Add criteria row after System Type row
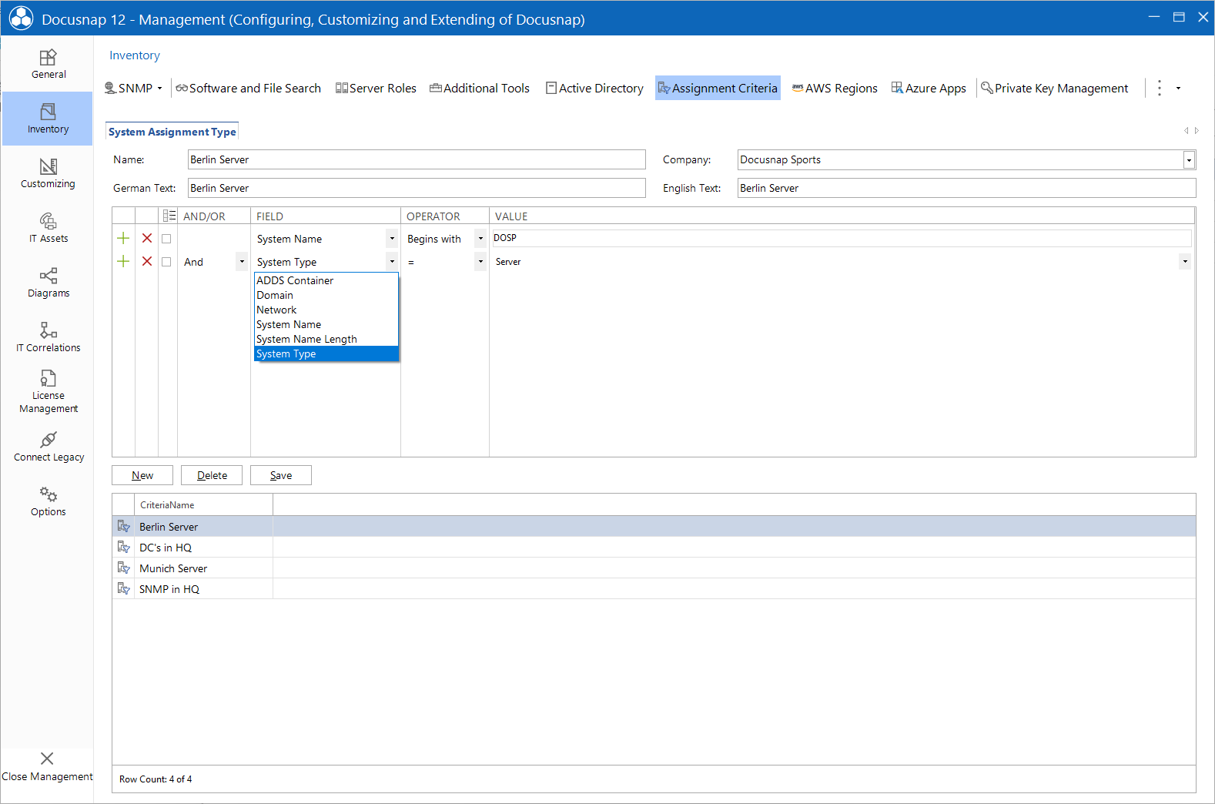The width and height of the screenshot is (1215, 804). tap(123, 262)
